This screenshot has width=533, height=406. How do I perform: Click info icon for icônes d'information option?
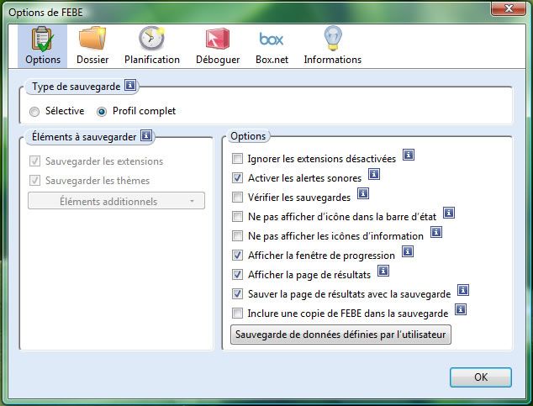click(x=436, y=232)
